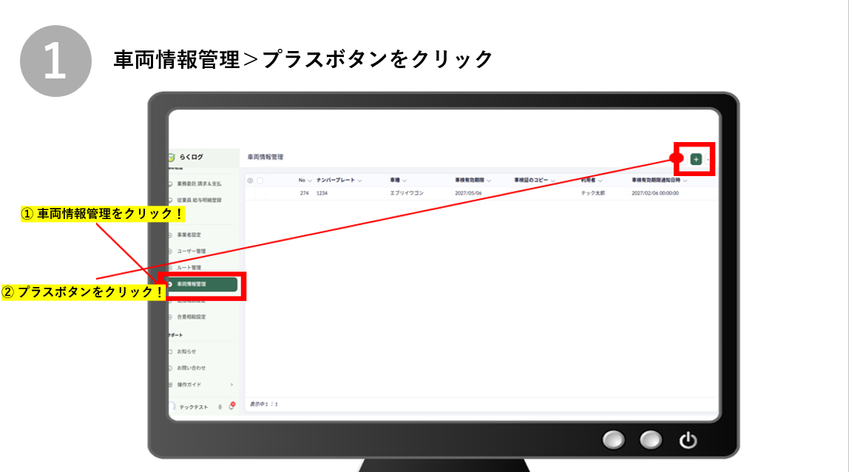The width and height of the screenshot is (849, 472).
Task: Open the お問い合わせ support link
Action: pyautogui.click(x=191, y=368)
